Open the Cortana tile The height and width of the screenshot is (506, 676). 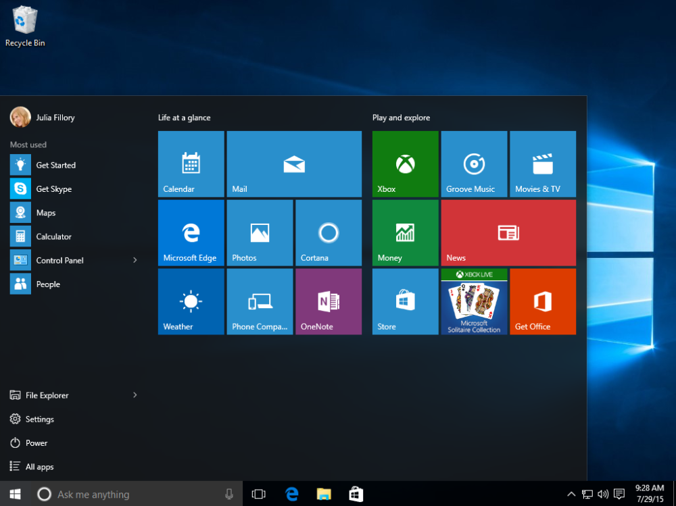pyautogui.click(x=329, y=233)
